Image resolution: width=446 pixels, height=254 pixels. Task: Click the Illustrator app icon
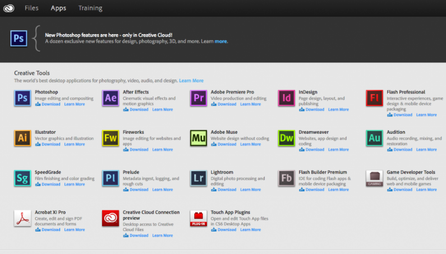[22, 138]
